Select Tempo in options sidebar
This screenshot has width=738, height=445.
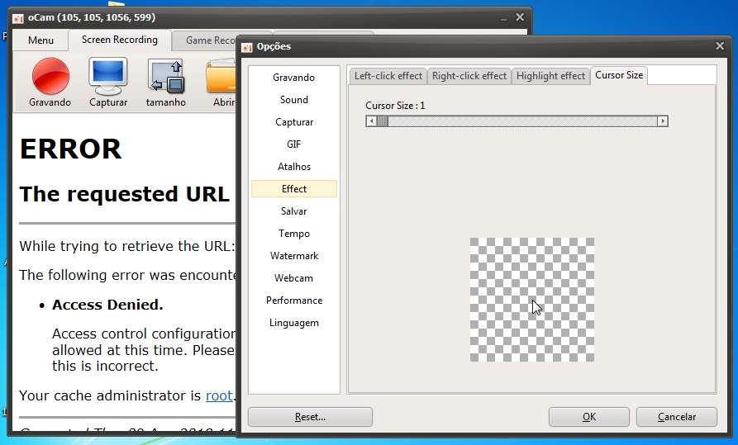point(293,234)
